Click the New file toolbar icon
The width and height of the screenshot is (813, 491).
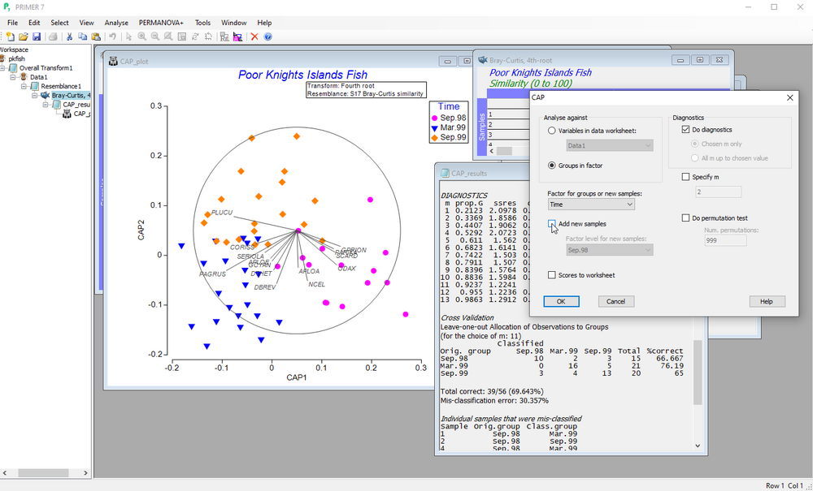(11, 37)
